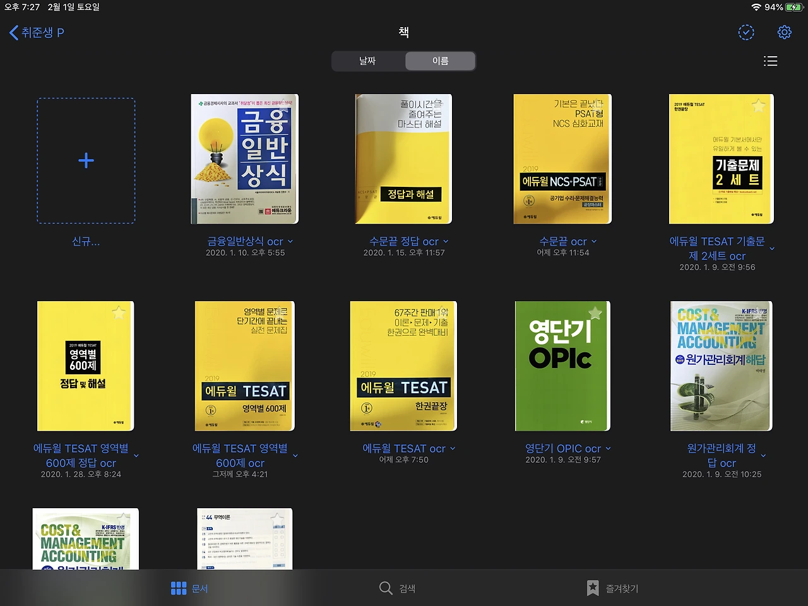The width and height of the screenshot is (808, 606).
Task: Expand options chevron for 에듀윌 TESAT 영역별 600제 정답 ocr
Action: (x=136, y=456)
